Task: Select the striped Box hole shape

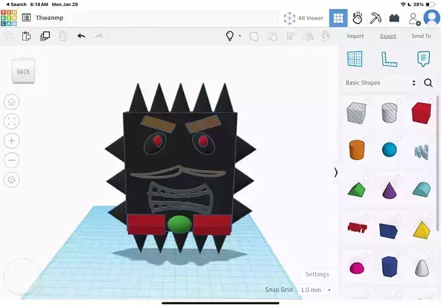Action: pyautogui.click(x=356, y=112)
